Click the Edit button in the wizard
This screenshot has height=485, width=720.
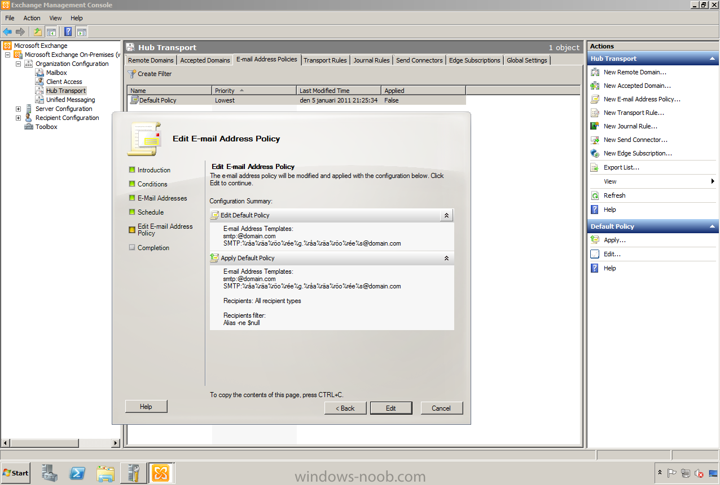(x=391, y=408)
